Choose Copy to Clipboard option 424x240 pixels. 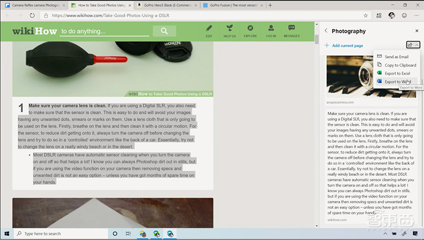(x=400, y=65)
